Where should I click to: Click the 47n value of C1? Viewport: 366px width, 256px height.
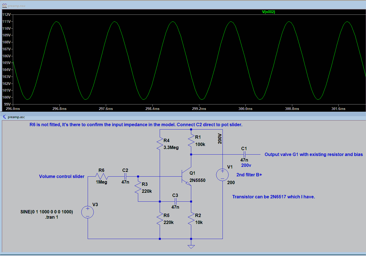pyautogui.click(x=244, y=160)
